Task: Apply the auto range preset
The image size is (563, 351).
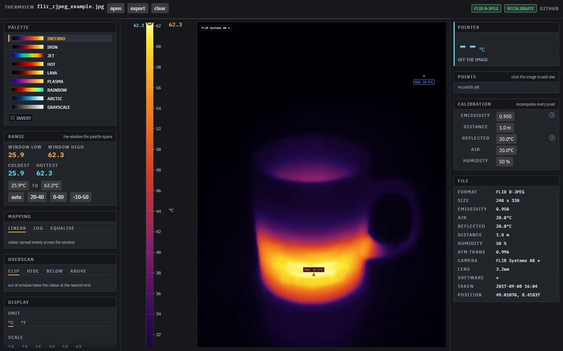Action: tap(16, 197)
